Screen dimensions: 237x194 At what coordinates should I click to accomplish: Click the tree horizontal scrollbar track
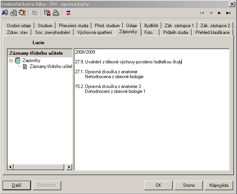coord(39,167)
